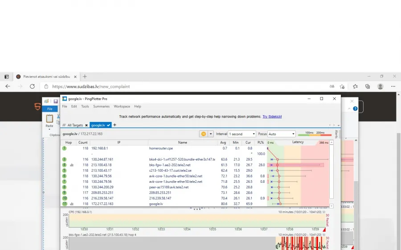Click the Min column header
This screenshot has height=250, width=401.
[236, 142]
